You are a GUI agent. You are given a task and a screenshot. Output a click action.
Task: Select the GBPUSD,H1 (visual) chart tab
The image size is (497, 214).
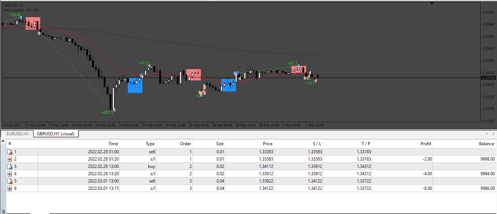coord(56,134)
